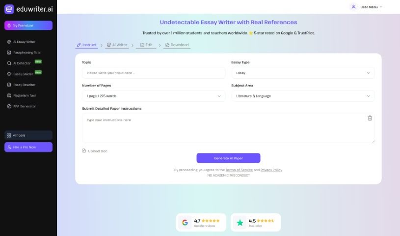
Task: Open the Privacy Policy link
Action: point(271,170)
